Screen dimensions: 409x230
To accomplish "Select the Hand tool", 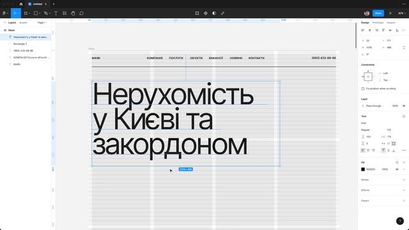I will [x=73, y=13].
